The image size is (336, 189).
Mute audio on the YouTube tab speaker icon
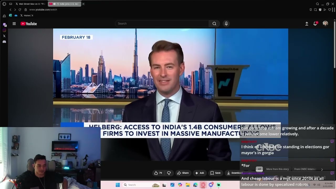54,4
